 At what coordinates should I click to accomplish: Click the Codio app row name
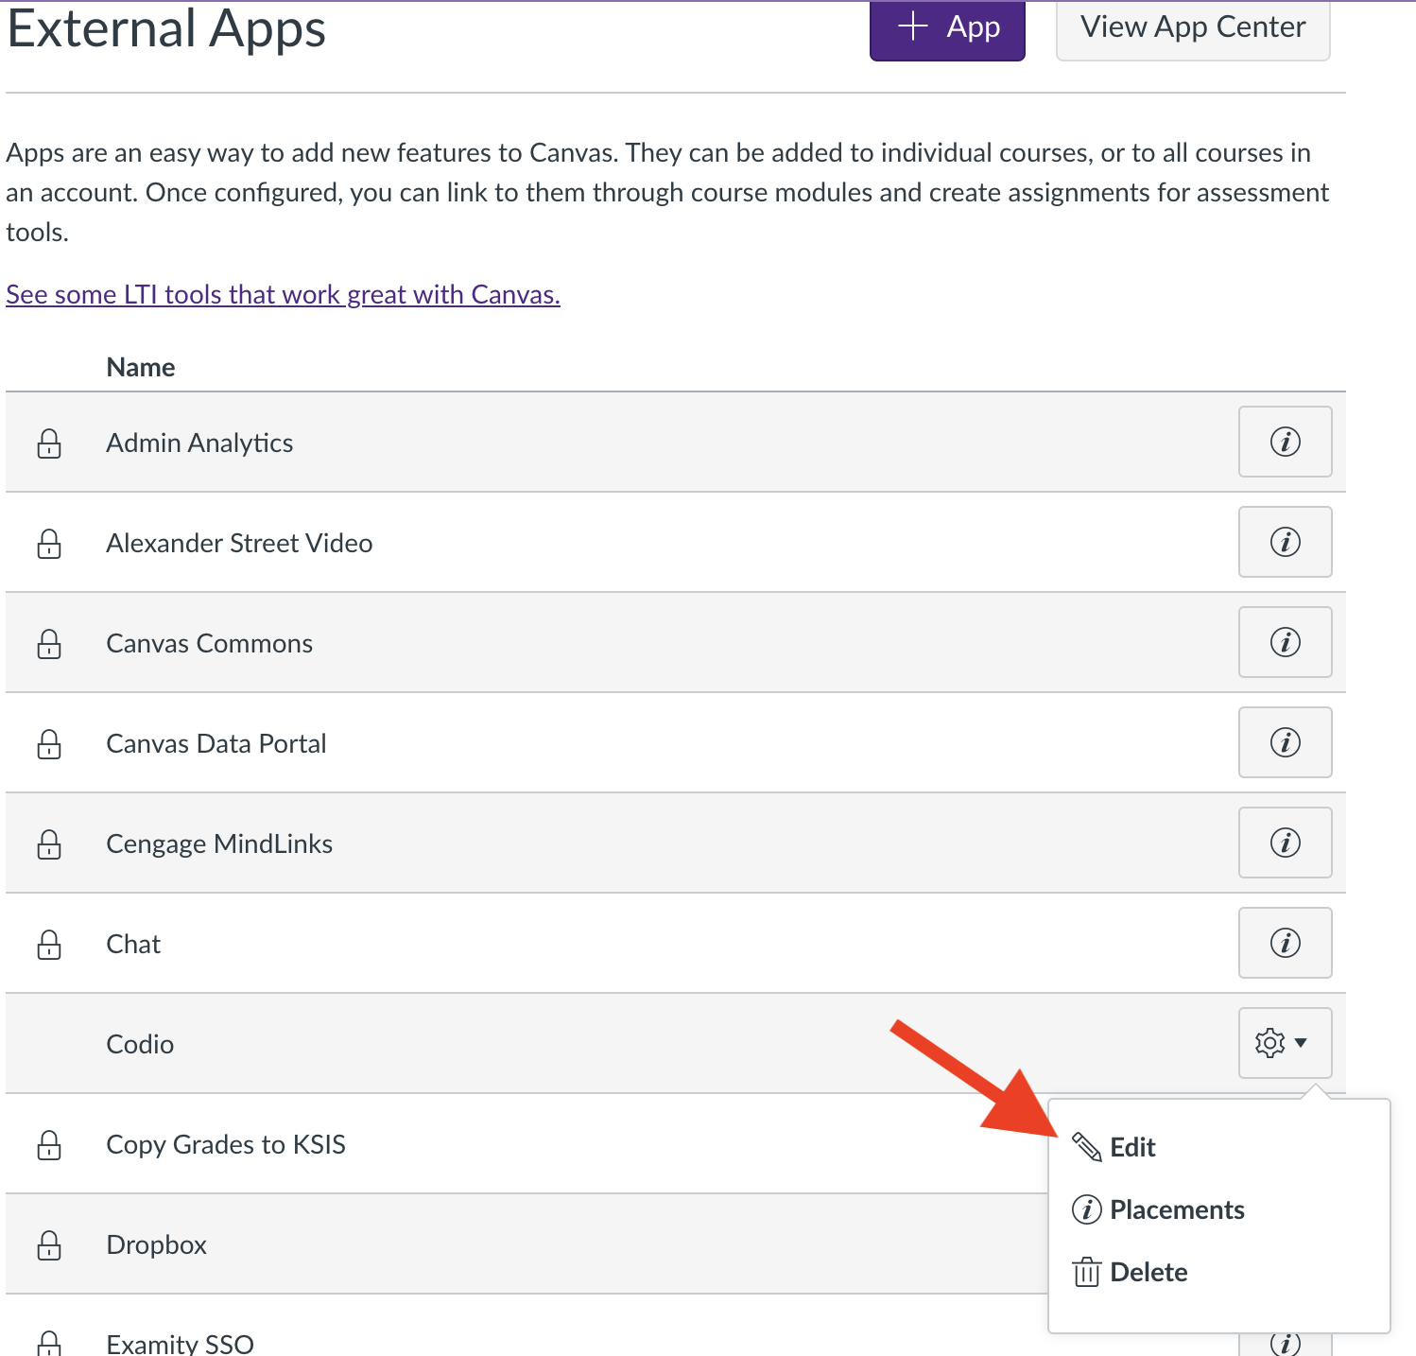[x=140, y=1044]
